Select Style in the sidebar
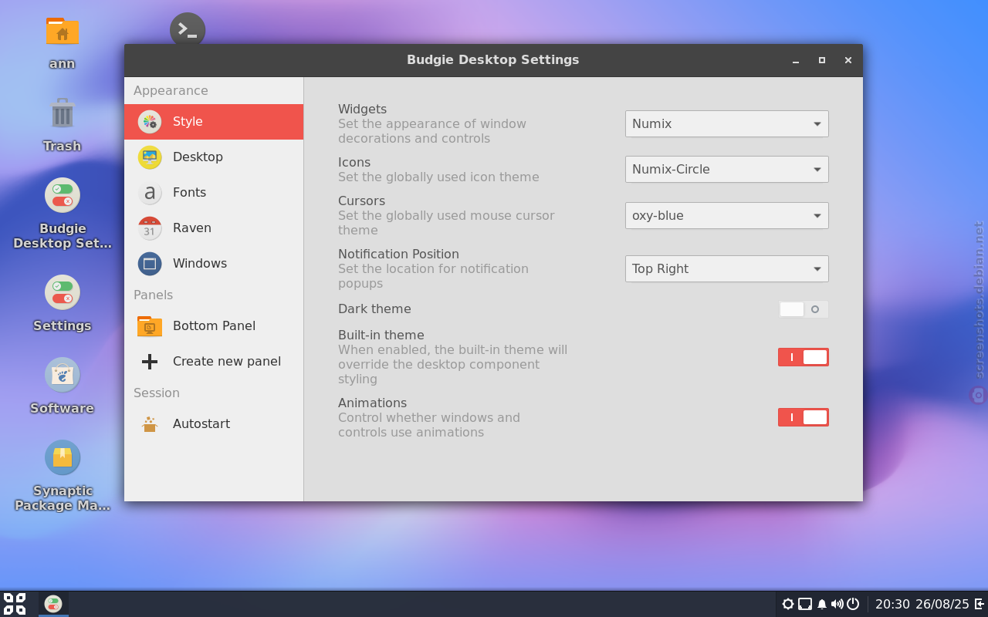988x617 pixels. pyautogui.click(x=214, y=122)
